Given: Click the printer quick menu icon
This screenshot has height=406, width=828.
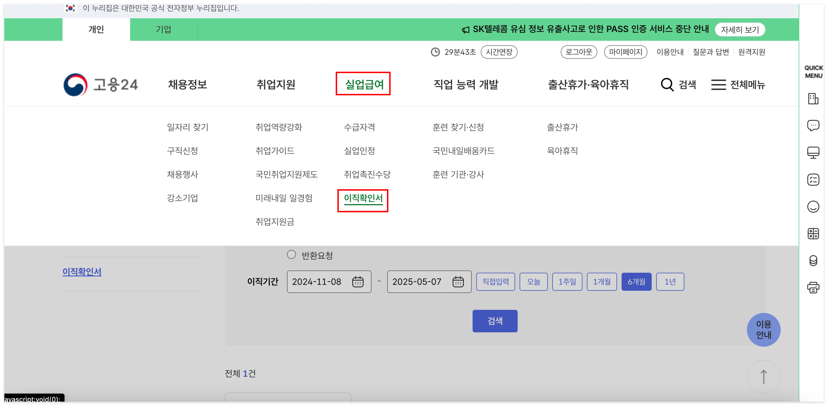Looking at the screenshot, I should 813,287.
